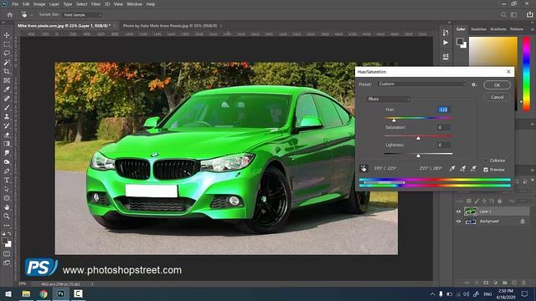Click the Hue slider handle

[394, 120]
